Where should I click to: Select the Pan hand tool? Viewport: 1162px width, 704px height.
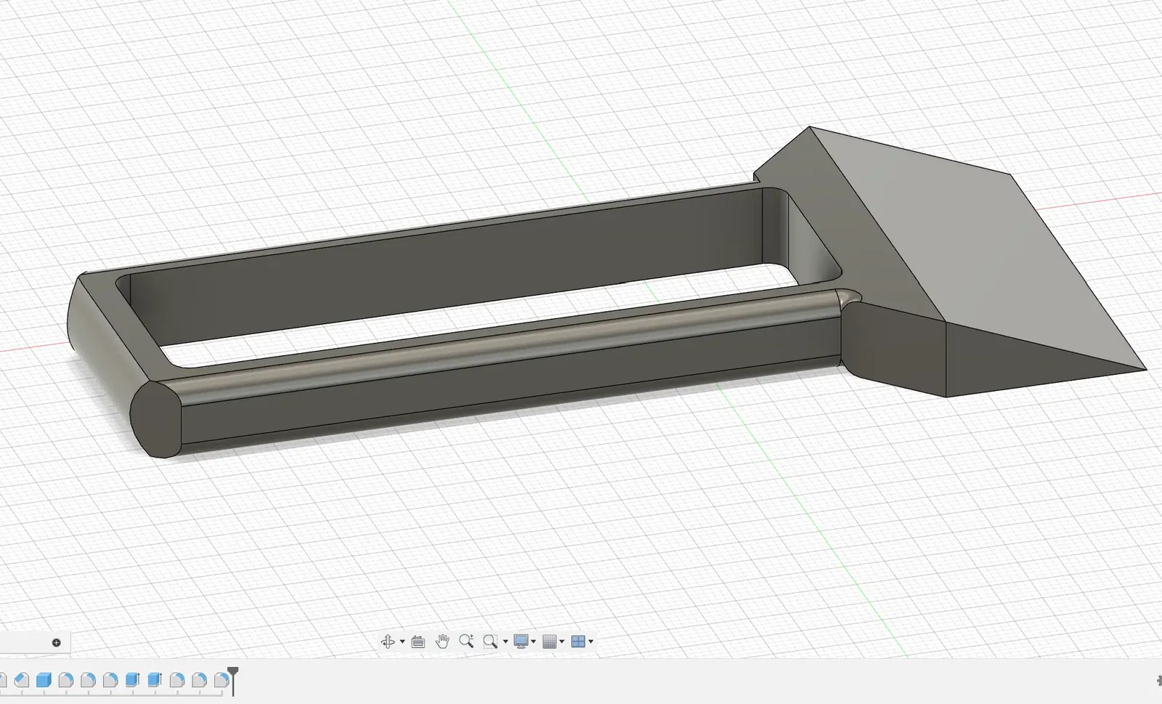(x=442, y=641)
